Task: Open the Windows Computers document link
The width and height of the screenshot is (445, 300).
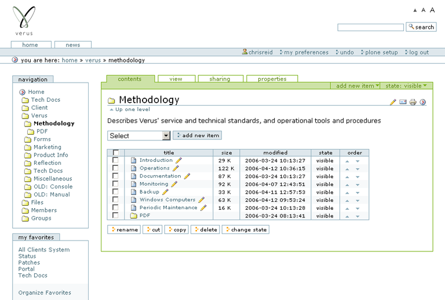Action: pos(167,200)
